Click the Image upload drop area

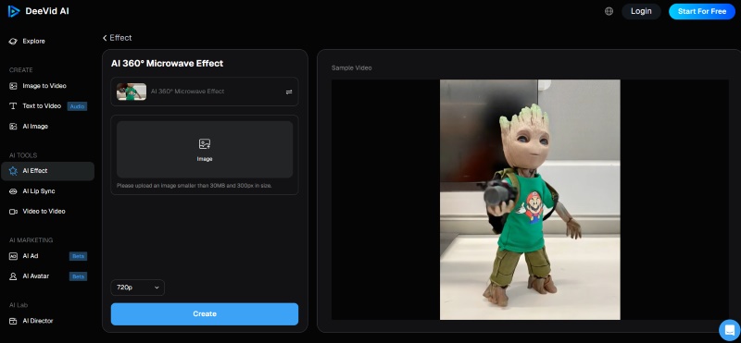click(x=205, y=150)
